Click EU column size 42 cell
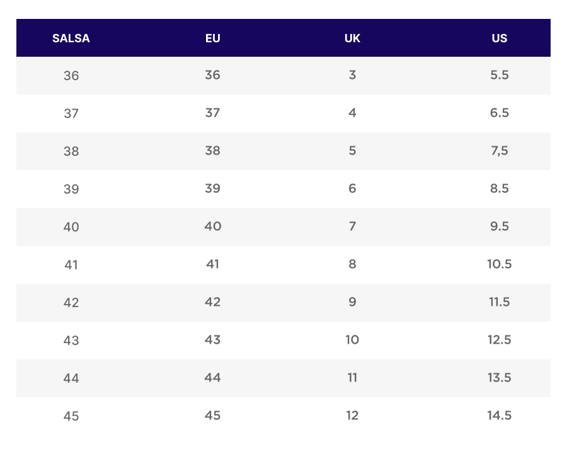 click(x=213, y=302)
